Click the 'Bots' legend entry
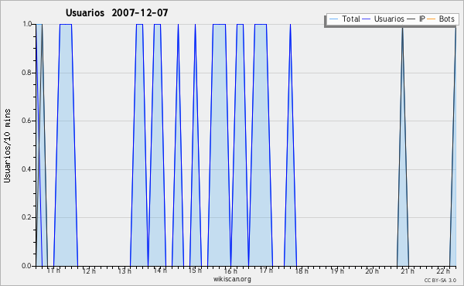 click(446, 19)
